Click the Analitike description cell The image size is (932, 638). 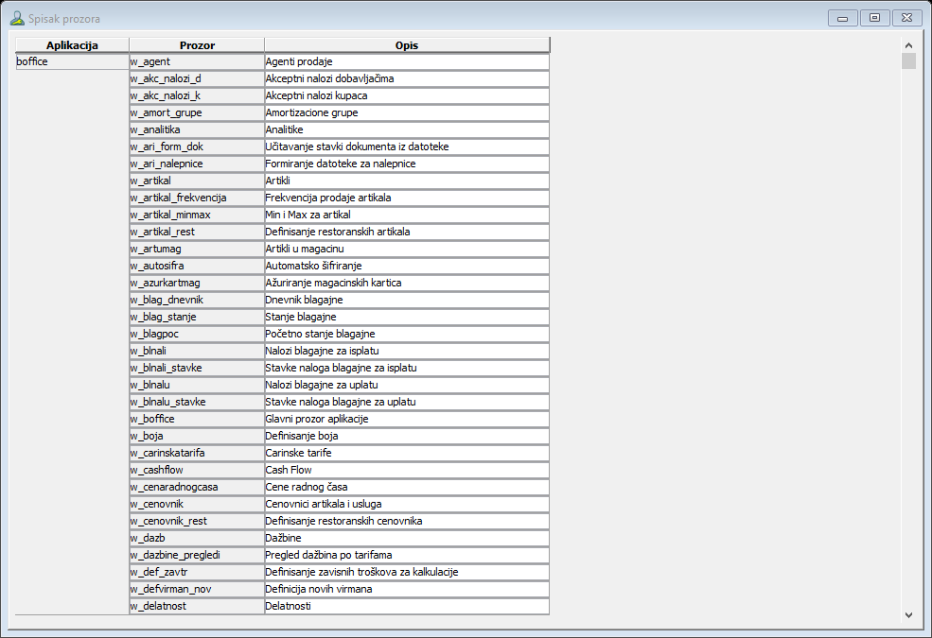pyautogui.click(x=407, y=130)
